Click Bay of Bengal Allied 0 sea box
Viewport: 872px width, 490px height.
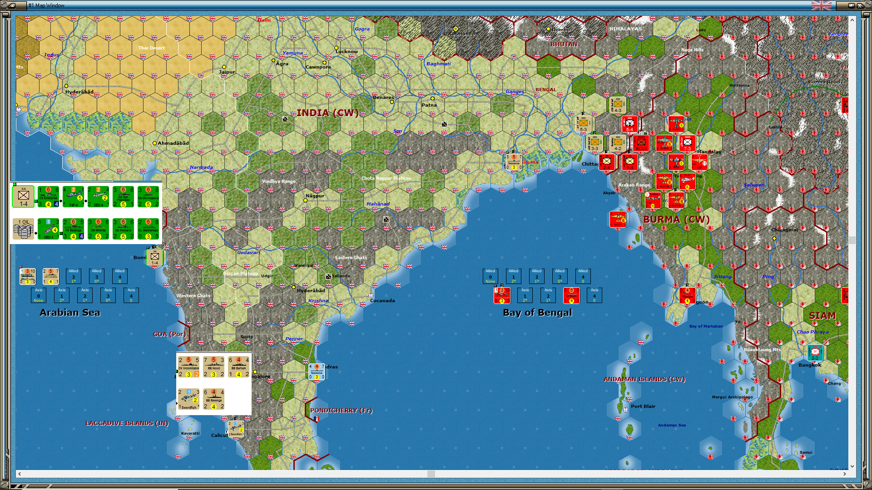[x=490, y=276]
